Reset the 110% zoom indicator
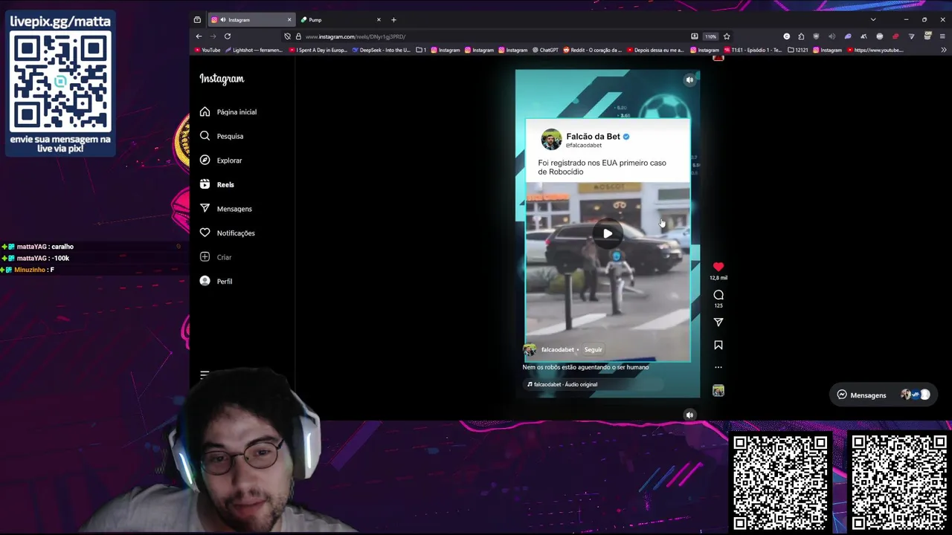 click(x=710, y=36)
